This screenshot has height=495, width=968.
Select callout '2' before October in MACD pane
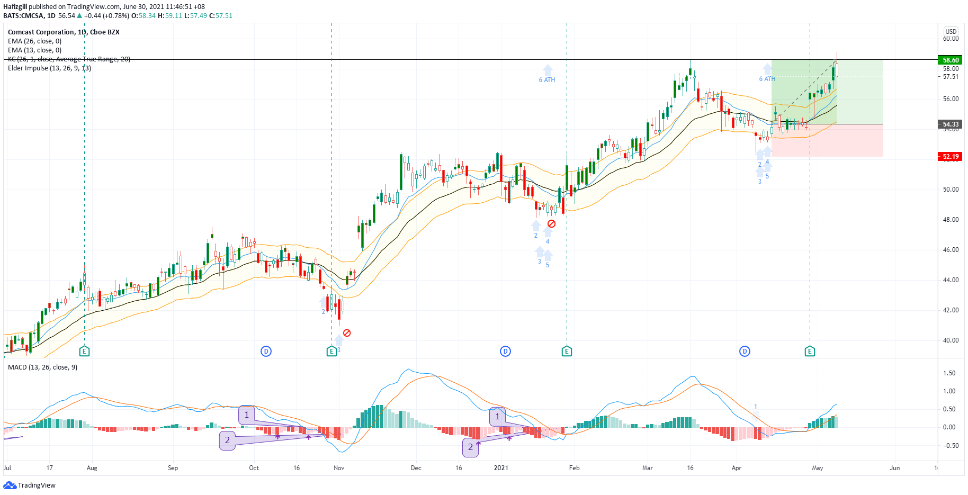[228, 440]
